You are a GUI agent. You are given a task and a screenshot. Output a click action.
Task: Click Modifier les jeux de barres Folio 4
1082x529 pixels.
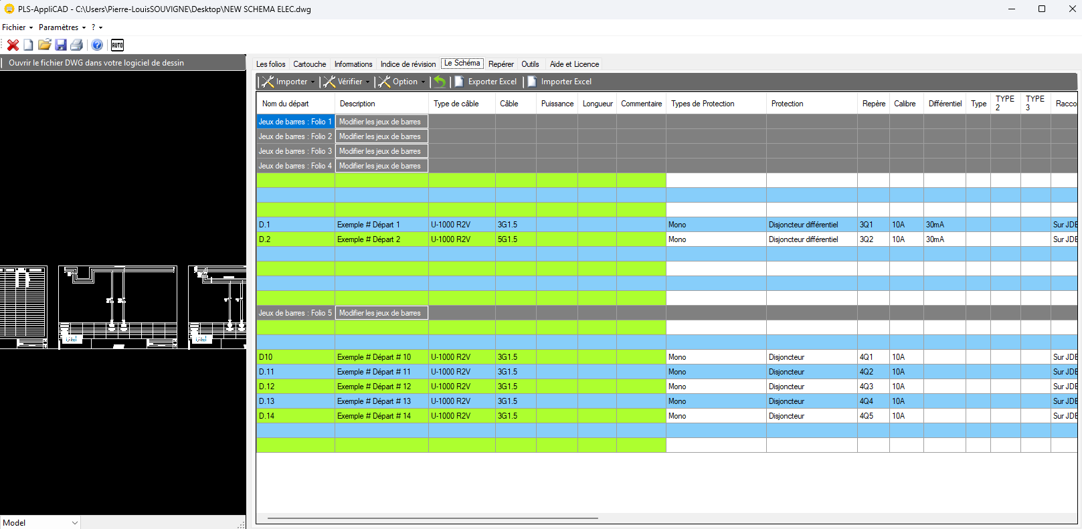pyautogui.click(x=381, y=166)
